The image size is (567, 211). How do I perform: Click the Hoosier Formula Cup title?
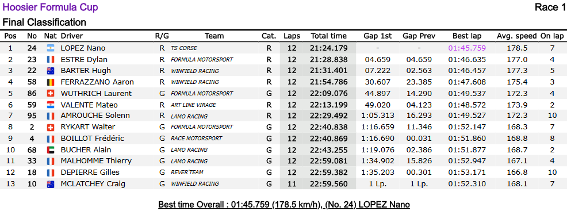point(50,7)
